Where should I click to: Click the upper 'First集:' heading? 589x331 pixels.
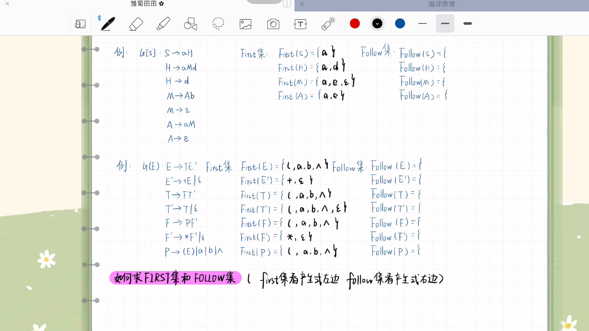click(254, 54)
